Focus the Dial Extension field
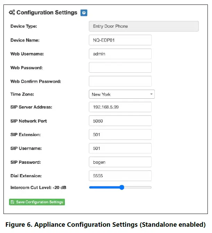212x233 pixels. [x=120, y=176]
